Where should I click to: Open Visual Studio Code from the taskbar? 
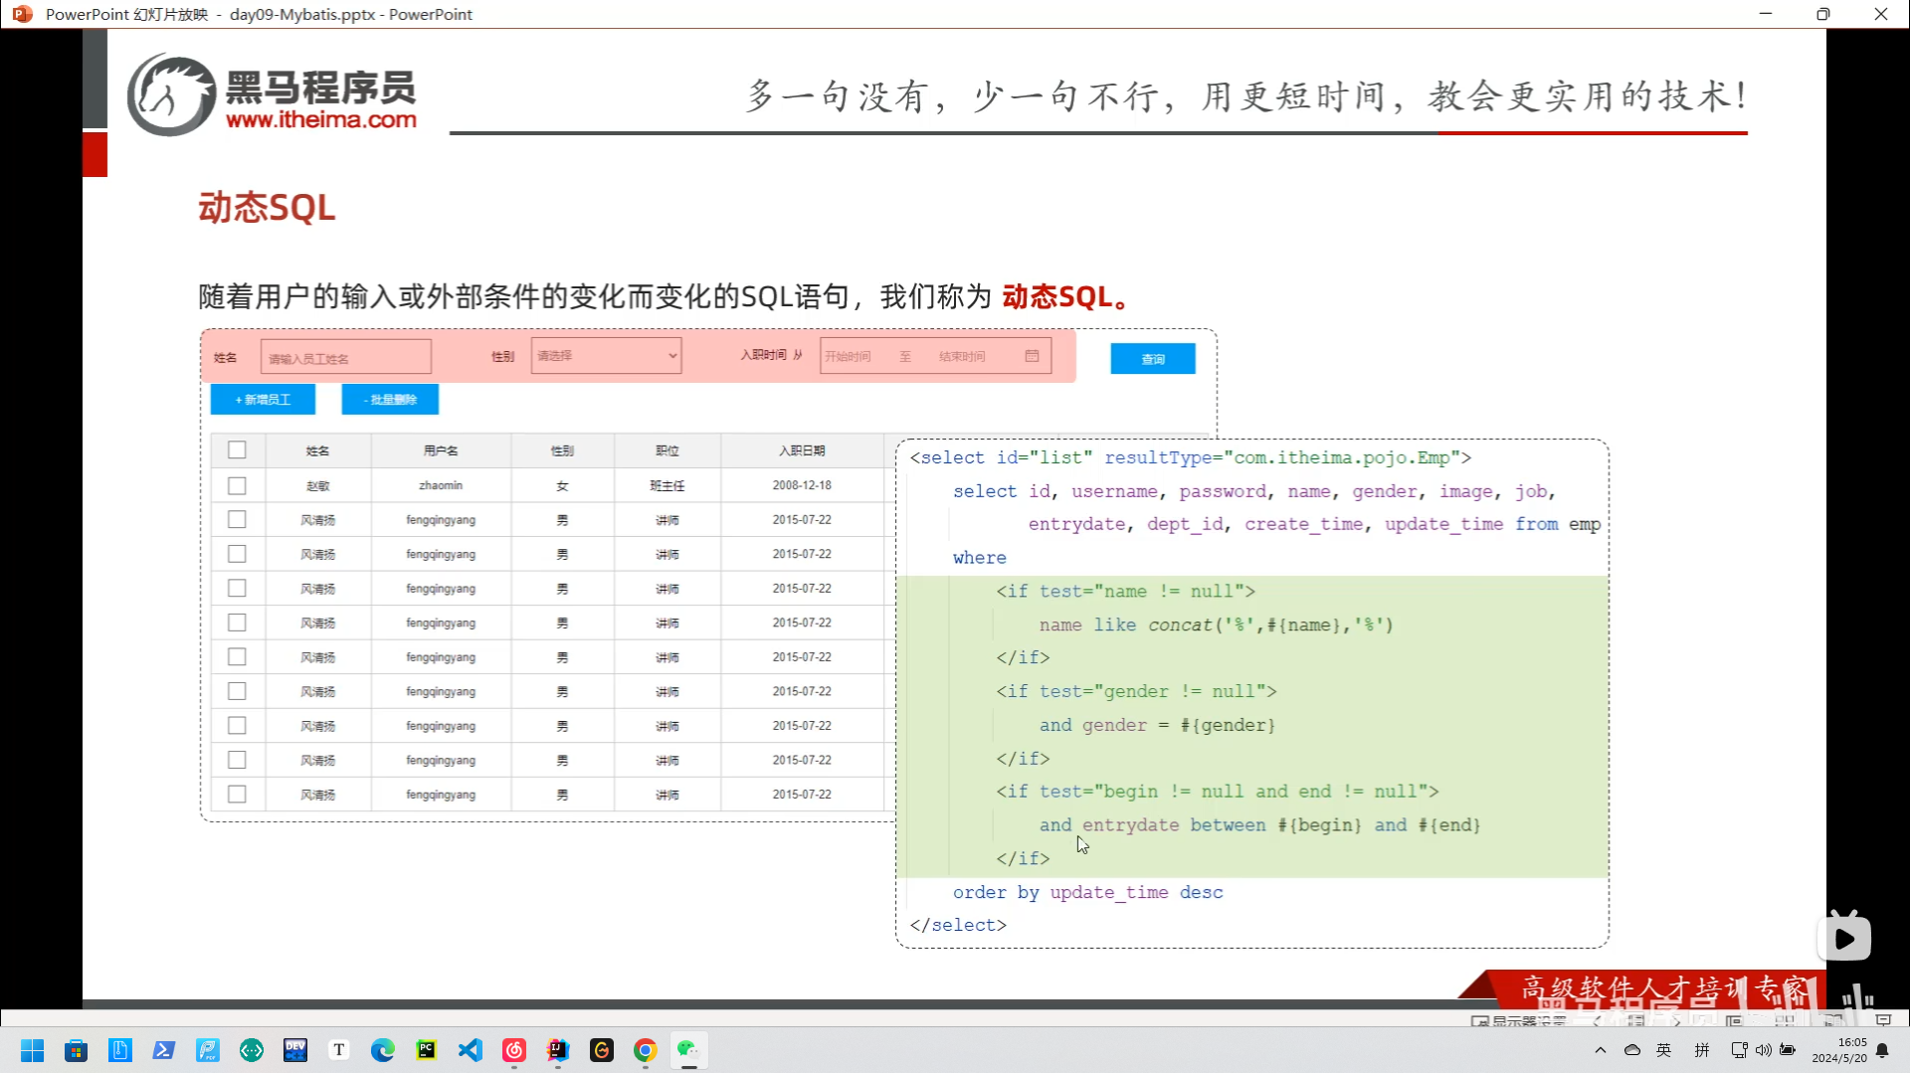[x=471, y=1050]
